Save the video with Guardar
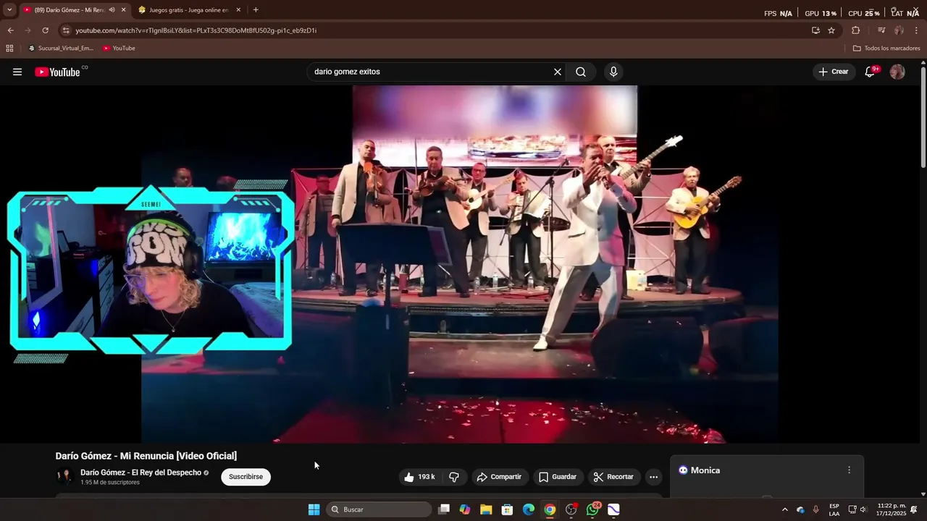This screenshot has height=521, width=927. coord(558,477)
